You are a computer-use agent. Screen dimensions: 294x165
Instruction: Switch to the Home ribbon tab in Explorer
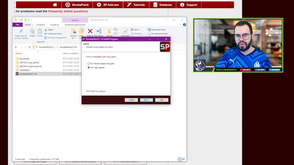[28, 25]
